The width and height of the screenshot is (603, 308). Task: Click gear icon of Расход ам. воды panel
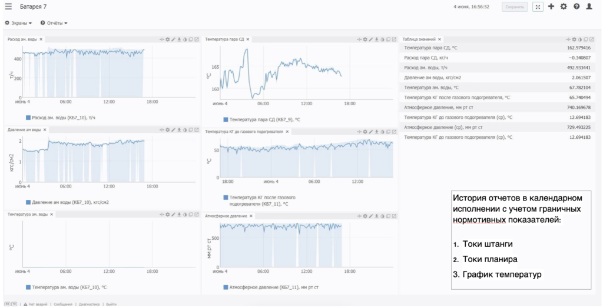point(168,39)
